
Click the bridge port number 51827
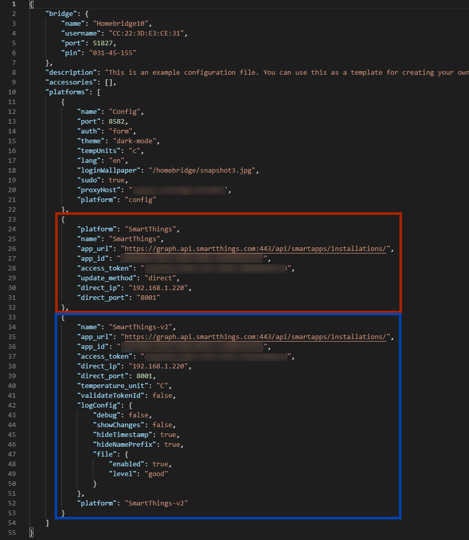click(x=103, y=43)
